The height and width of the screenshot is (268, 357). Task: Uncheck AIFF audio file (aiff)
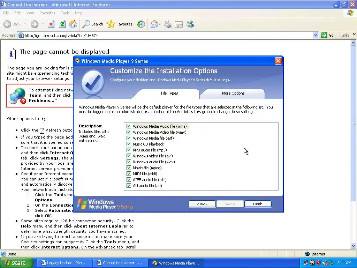129,180
